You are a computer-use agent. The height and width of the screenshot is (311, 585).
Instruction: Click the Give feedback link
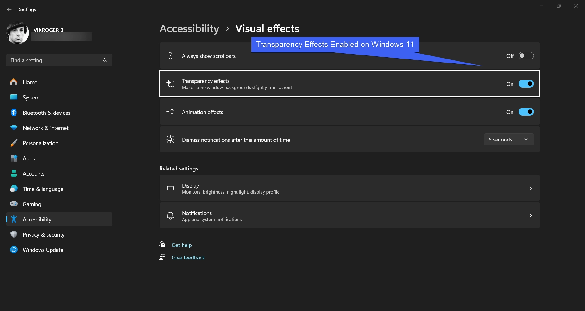188,258
